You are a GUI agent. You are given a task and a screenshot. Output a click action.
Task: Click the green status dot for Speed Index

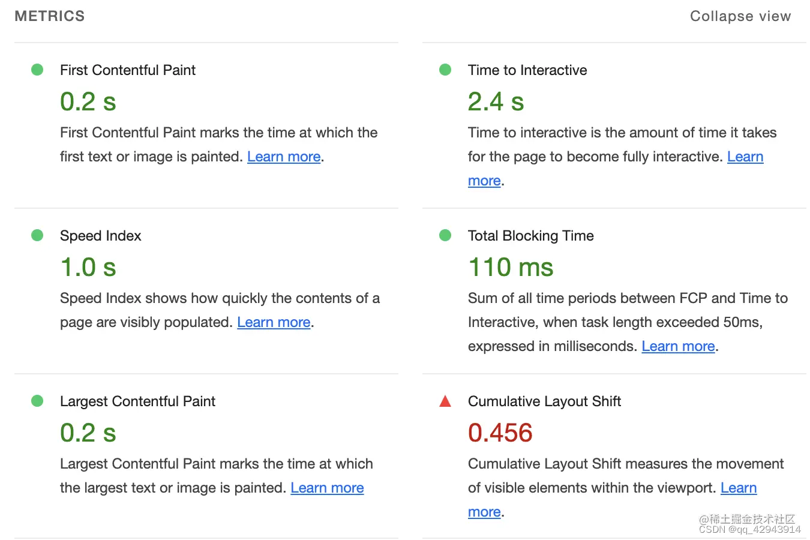click(37, 235)
